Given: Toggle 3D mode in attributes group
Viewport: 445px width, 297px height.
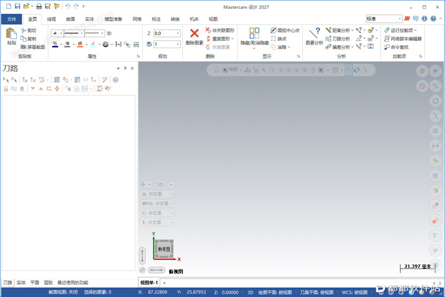Looking at the screenshot, I should point(109,34).
